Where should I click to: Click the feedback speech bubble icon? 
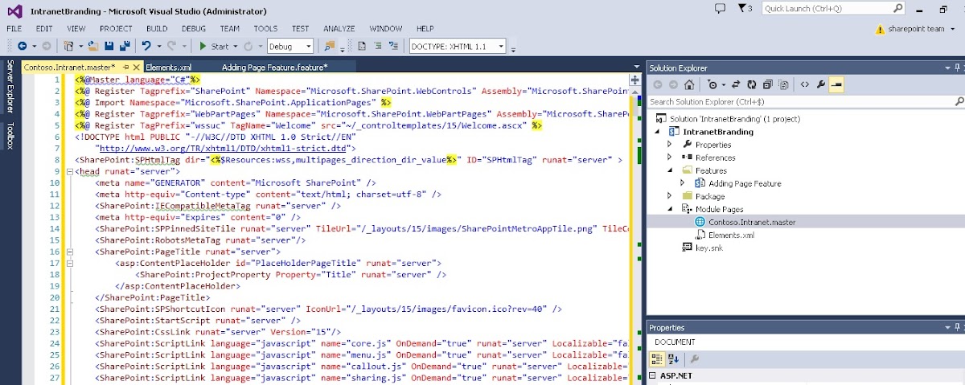coord(720,8)
